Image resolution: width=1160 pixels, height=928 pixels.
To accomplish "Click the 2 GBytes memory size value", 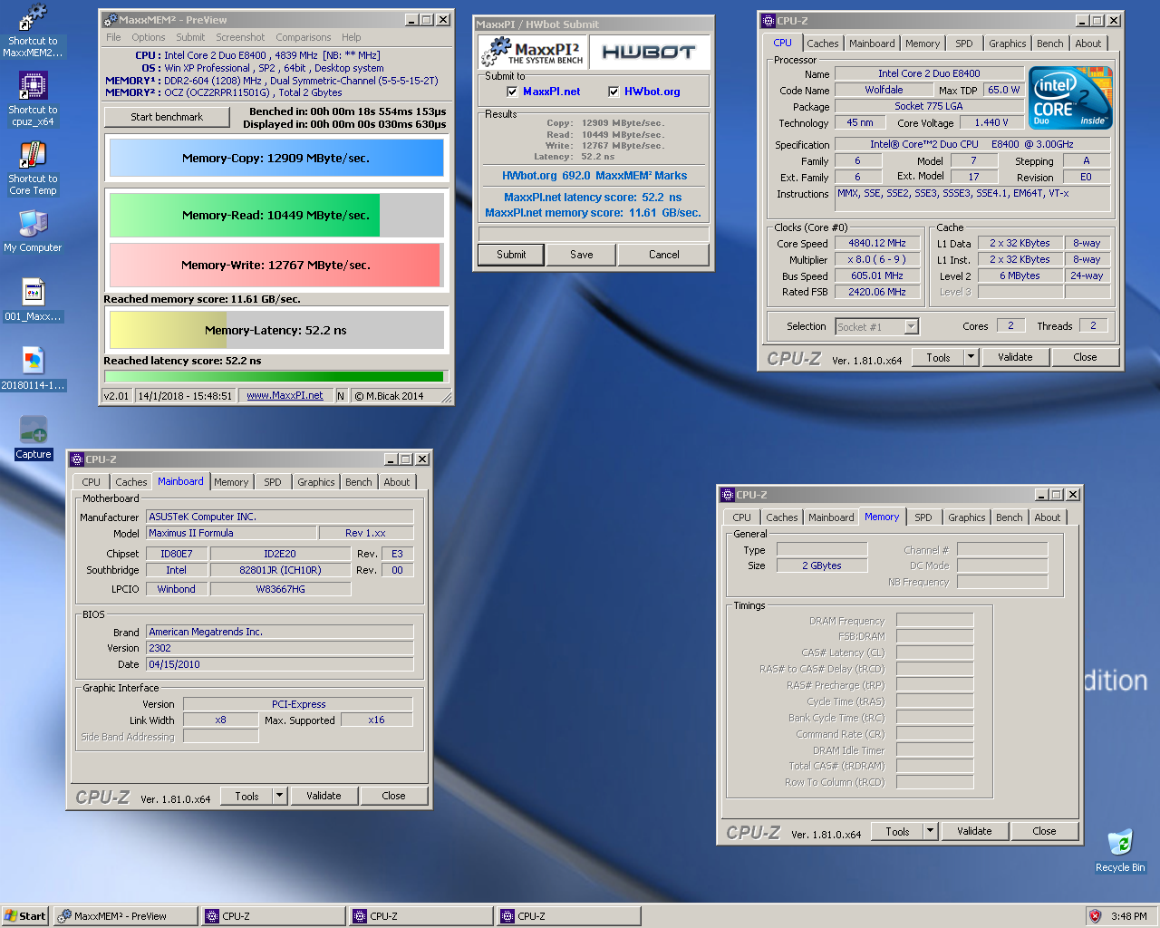I will tap(822, 565).
